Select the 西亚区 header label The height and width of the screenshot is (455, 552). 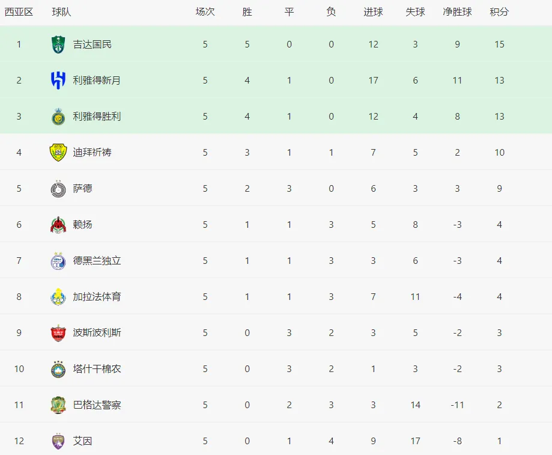click(19, 12)
